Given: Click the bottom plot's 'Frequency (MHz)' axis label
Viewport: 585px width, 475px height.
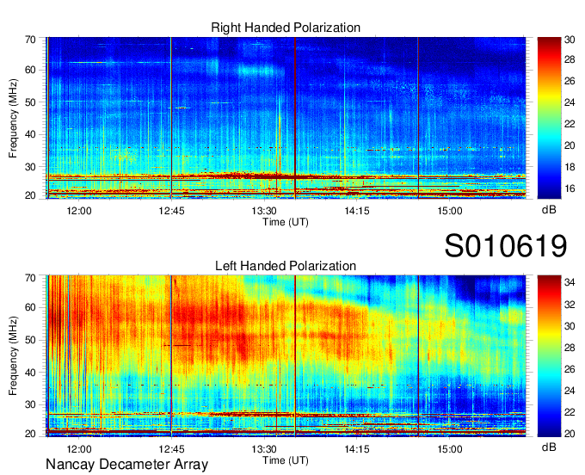Looking at the screenshot, I should pyautogui.click(x=13, y=356).
